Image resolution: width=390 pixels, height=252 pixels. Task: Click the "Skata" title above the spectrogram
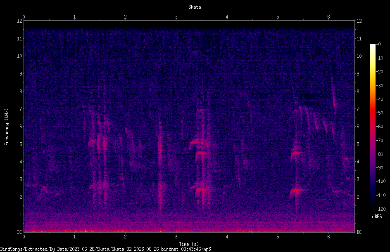click(195, 7)
